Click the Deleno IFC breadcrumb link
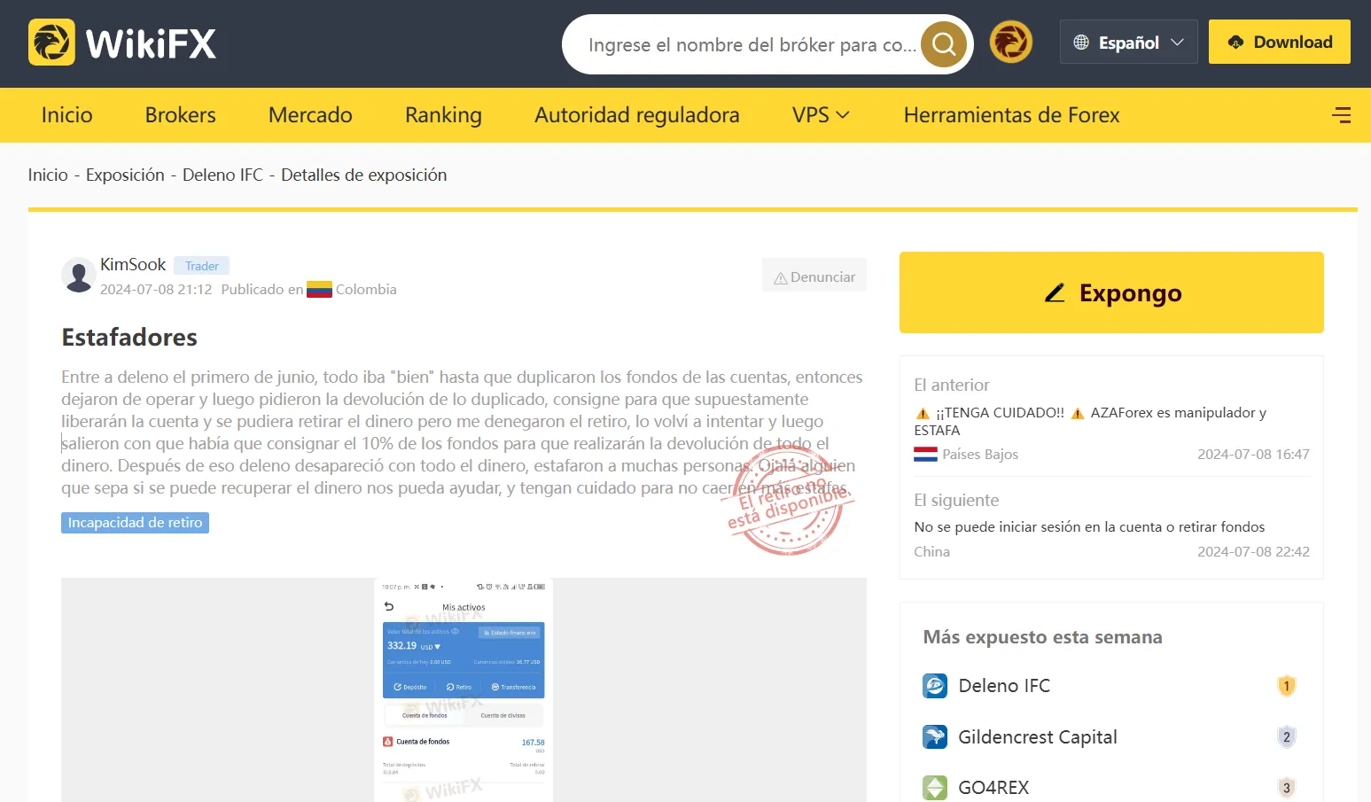The image size is (1371, 802). 222,175
